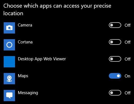Click the Off text beside Cortana toggle
Viewport: 134px width, 104px height.
coord(127,42)
